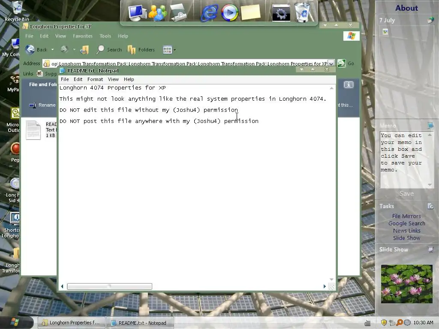Click the water lilies slide show thumbnail

coord(406,284)
